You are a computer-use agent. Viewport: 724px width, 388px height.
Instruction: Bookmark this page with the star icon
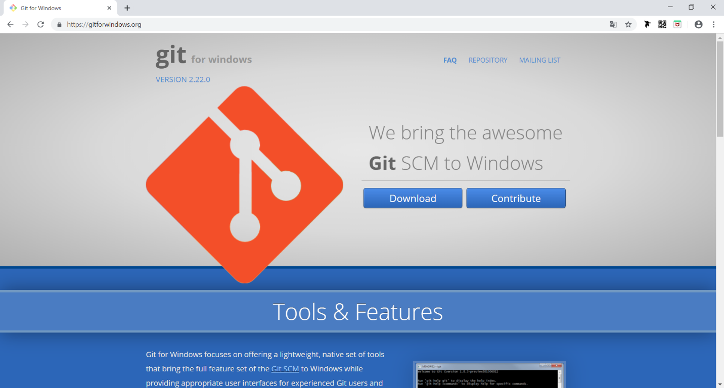click(628, 24)
